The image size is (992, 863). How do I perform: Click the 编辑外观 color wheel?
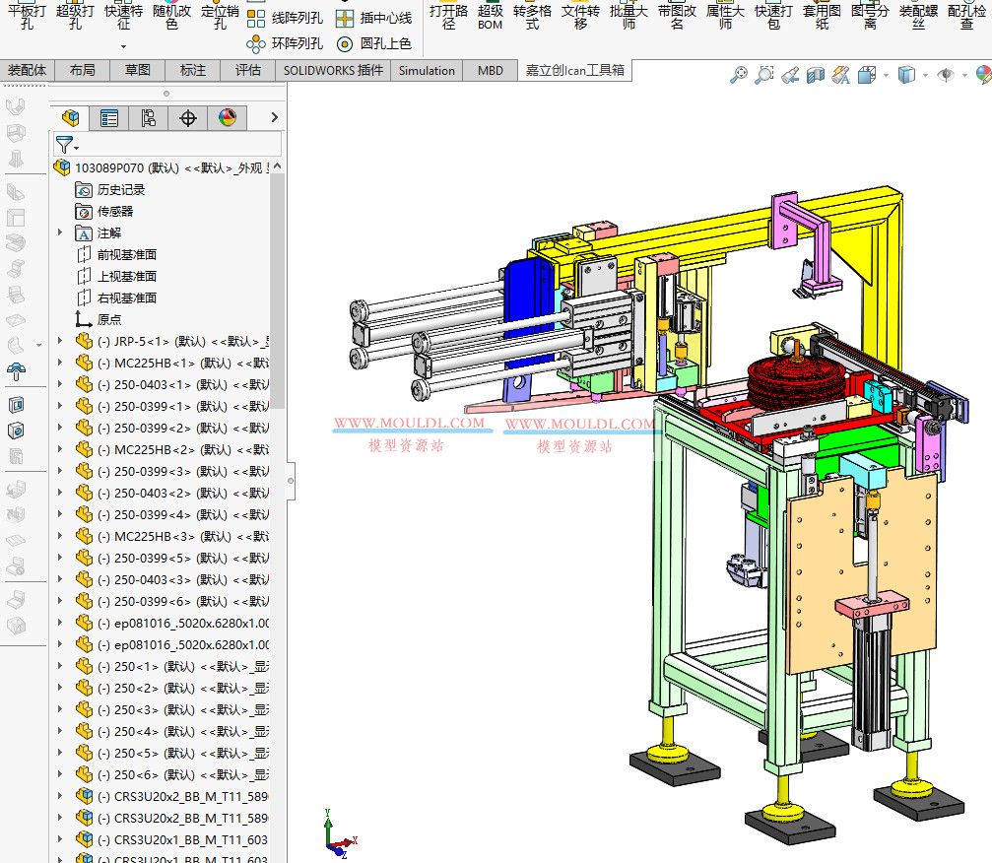[984, 74]
